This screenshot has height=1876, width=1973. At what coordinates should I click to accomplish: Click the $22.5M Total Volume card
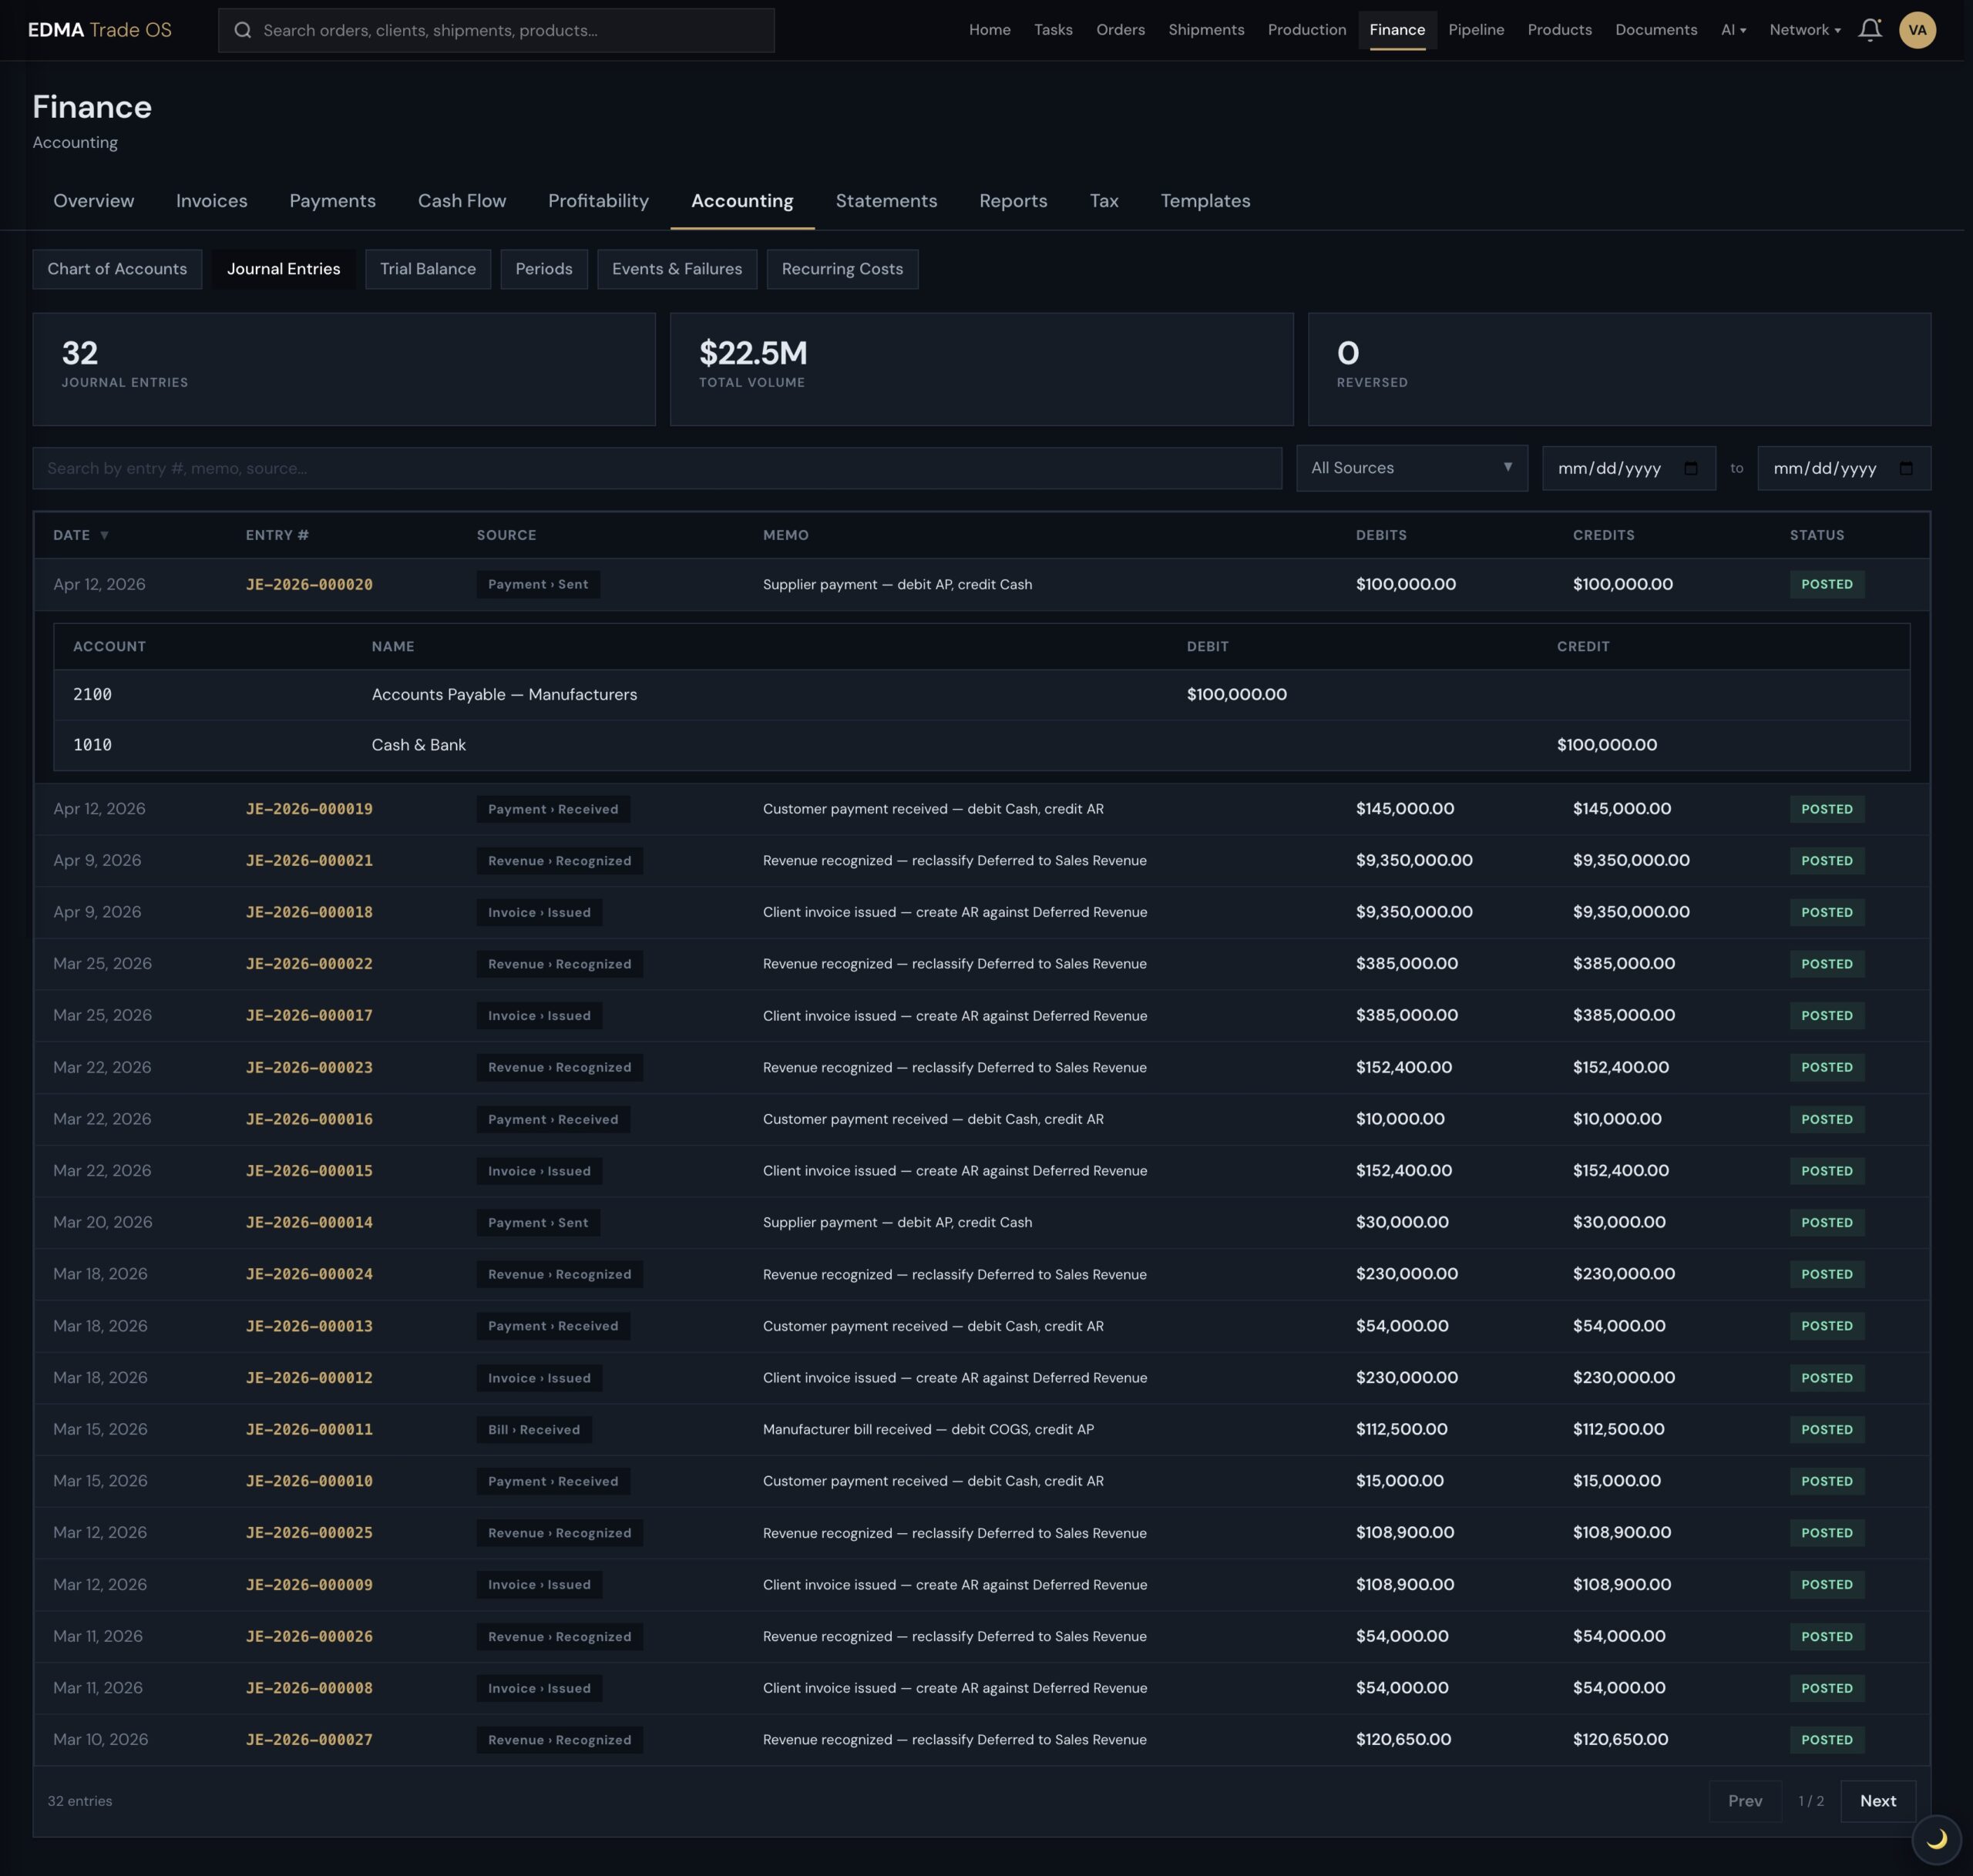coord(980,369)
